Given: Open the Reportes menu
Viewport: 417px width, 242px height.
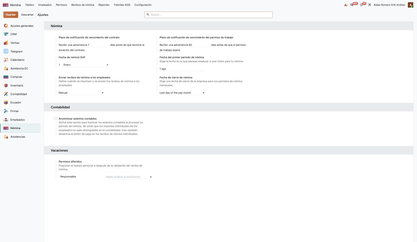Looking at the screenshot, I should (104, 5).
